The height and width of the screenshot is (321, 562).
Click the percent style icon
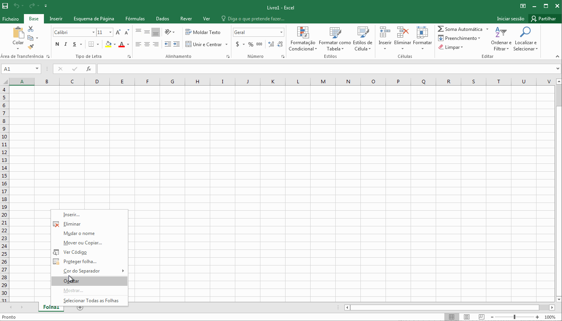point(251,44)
